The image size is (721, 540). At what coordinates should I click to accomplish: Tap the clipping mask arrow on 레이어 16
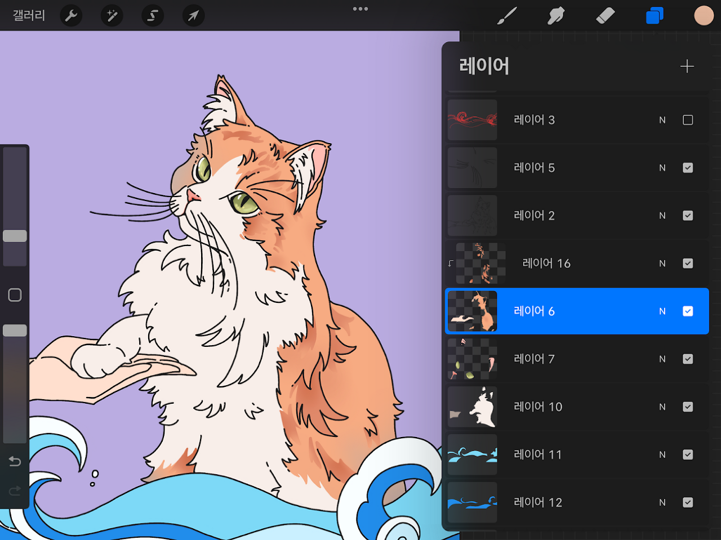tap(451, 263)
